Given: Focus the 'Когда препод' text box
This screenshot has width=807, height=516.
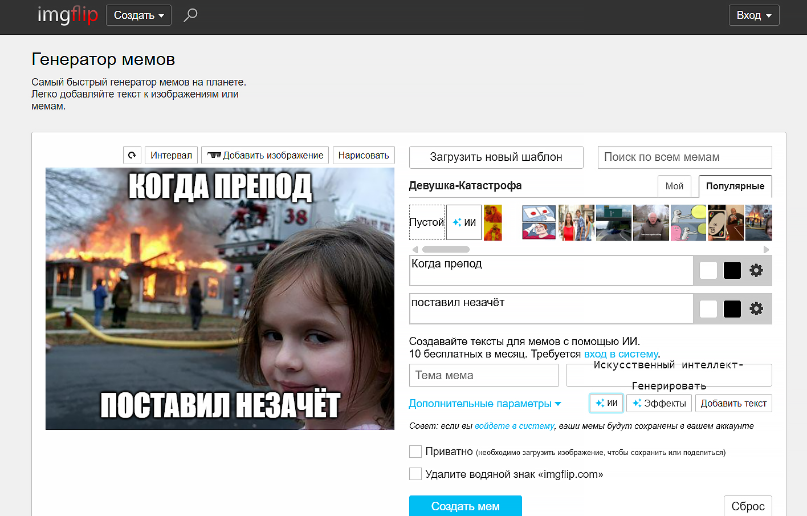Looking at the screenshot, I should [551, 270].
